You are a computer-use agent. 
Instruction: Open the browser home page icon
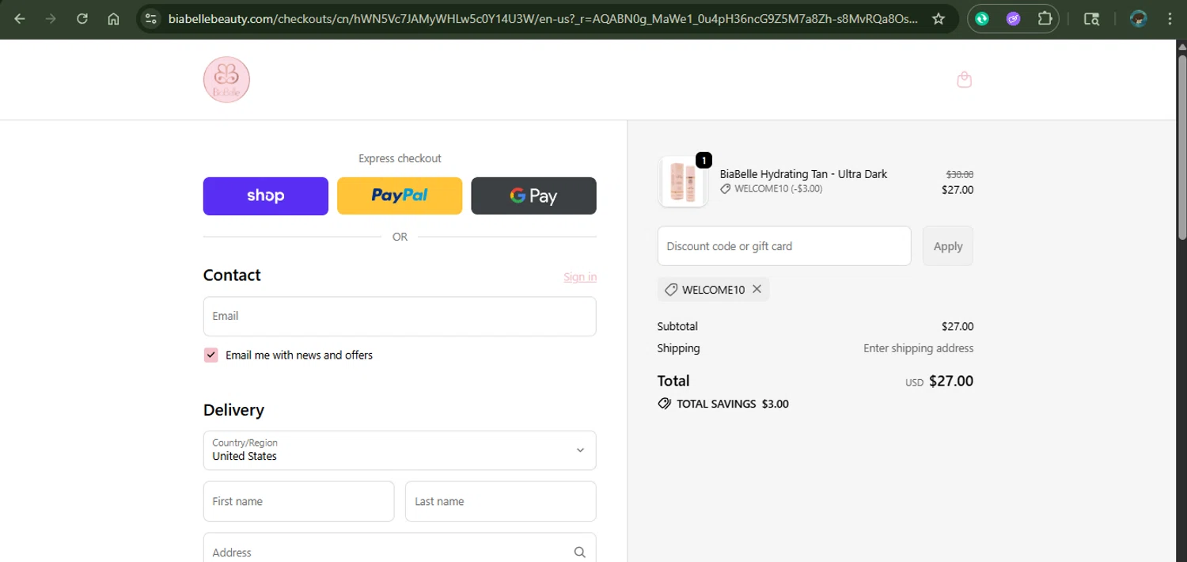point(113,19)
